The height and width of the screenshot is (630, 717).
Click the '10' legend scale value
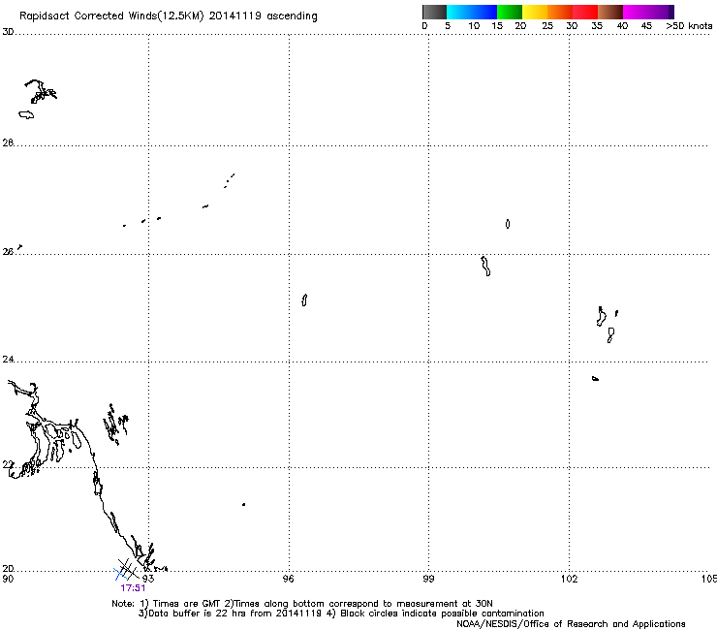pyautogui.click(x=474, y=26)
